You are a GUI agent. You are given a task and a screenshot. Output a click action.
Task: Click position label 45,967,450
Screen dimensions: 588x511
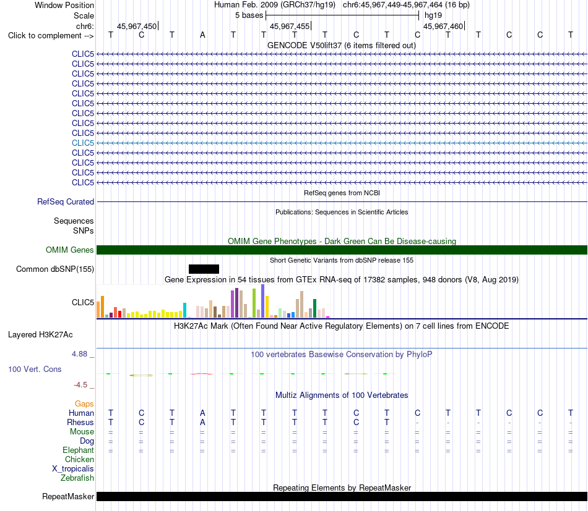click(x=137, y=26)
